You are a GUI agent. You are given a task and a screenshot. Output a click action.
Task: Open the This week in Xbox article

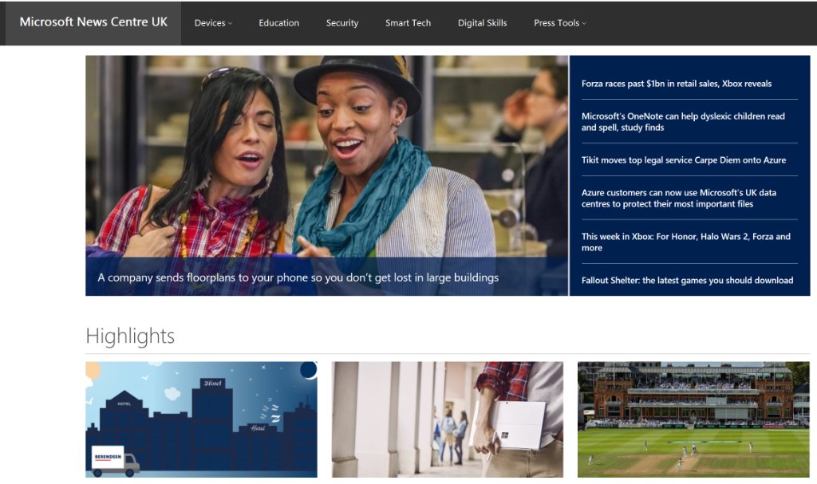tap(685, 242)
